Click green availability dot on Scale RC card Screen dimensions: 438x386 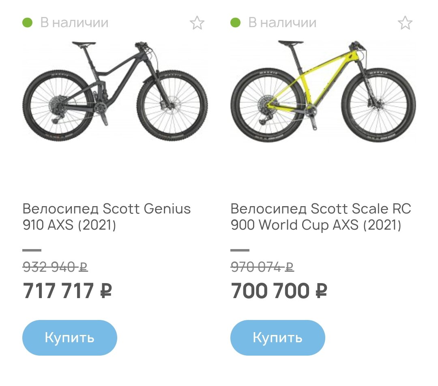(236, 23)
